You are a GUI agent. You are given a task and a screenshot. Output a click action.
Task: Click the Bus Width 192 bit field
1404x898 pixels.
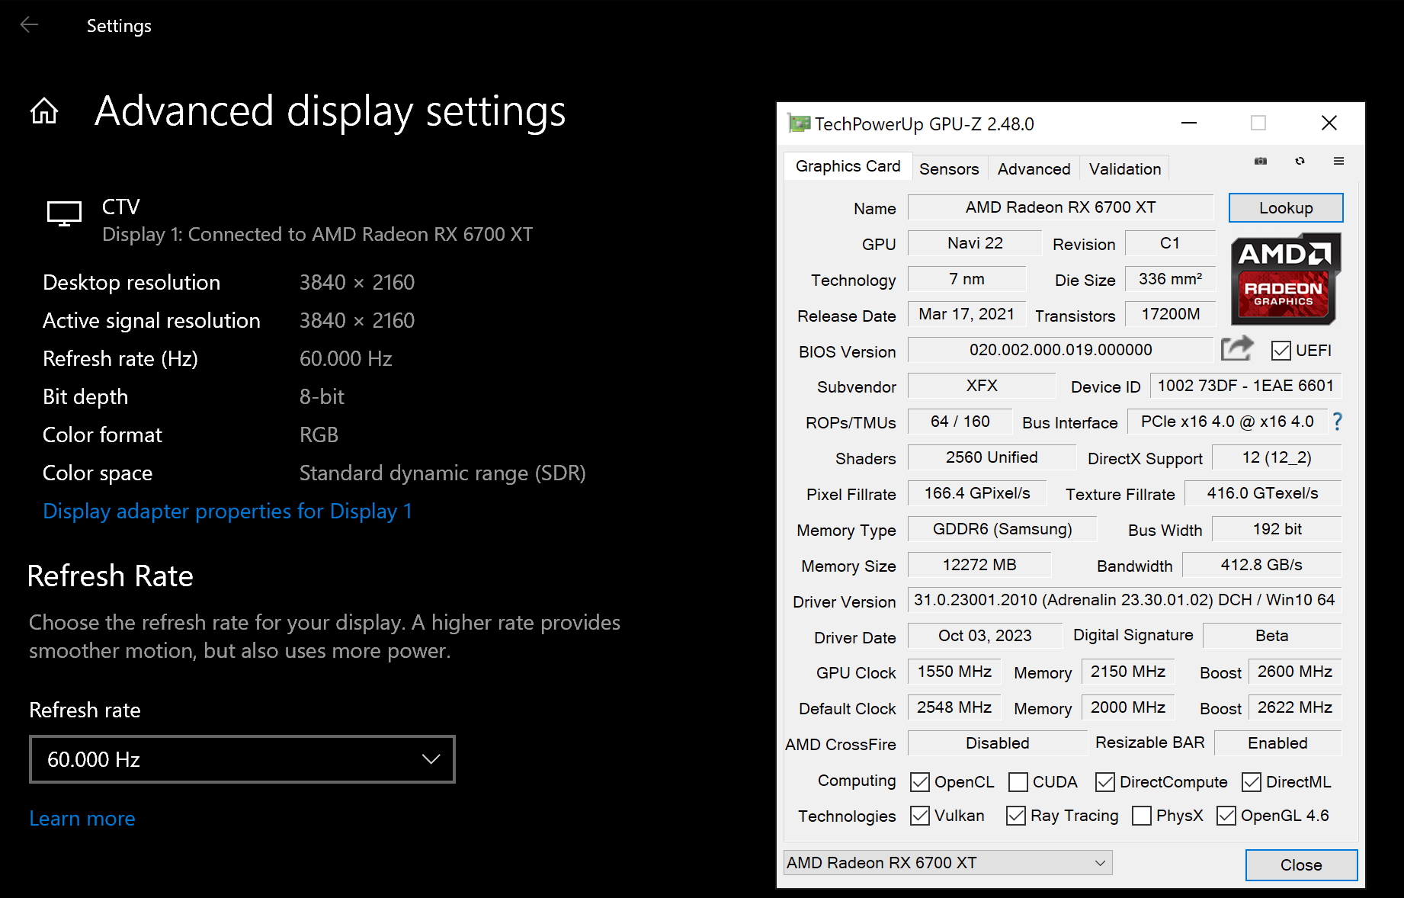click(x=1277, y=529)
